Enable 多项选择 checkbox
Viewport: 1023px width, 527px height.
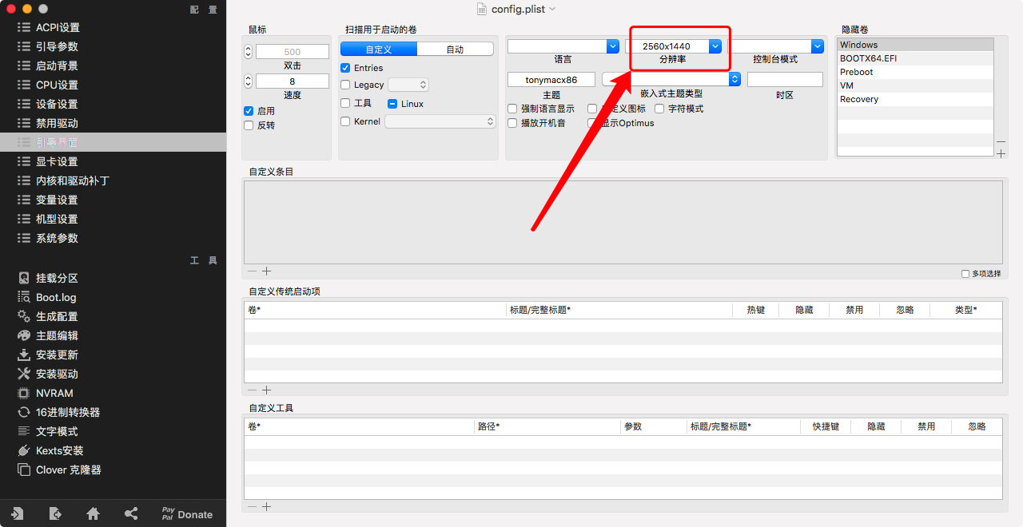pyautogui.click(x=965, y=274)
